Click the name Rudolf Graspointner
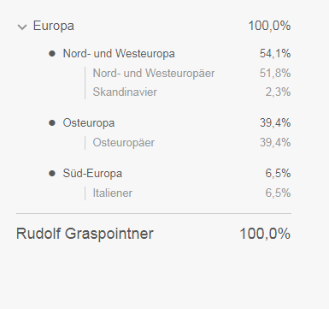Screen dimensions: 329x309 (85, 234)
